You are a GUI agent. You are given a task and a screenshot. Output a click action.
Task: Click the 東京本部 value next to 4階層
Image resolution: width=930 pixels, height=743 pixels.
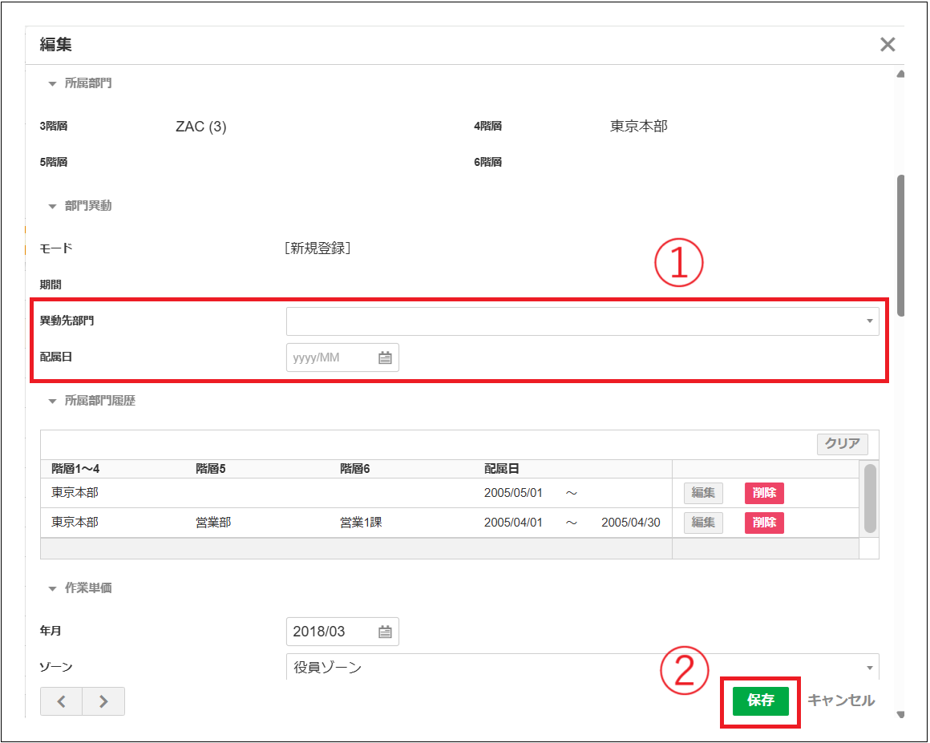pyautogui.click(x=639, y=127)
